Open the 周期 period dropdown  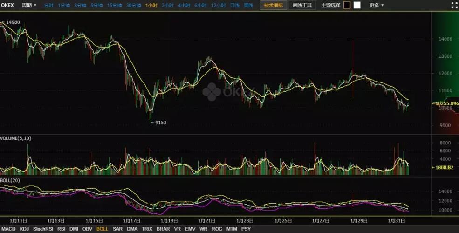tap(29, 6)
